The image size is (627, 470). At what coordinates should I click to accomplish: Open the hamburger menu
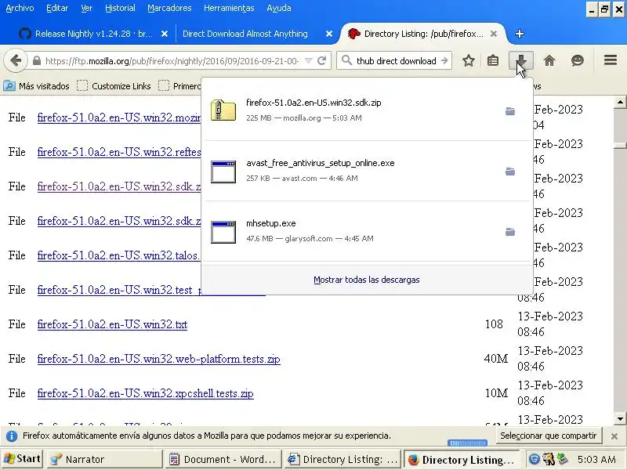(x=611, y=60)
